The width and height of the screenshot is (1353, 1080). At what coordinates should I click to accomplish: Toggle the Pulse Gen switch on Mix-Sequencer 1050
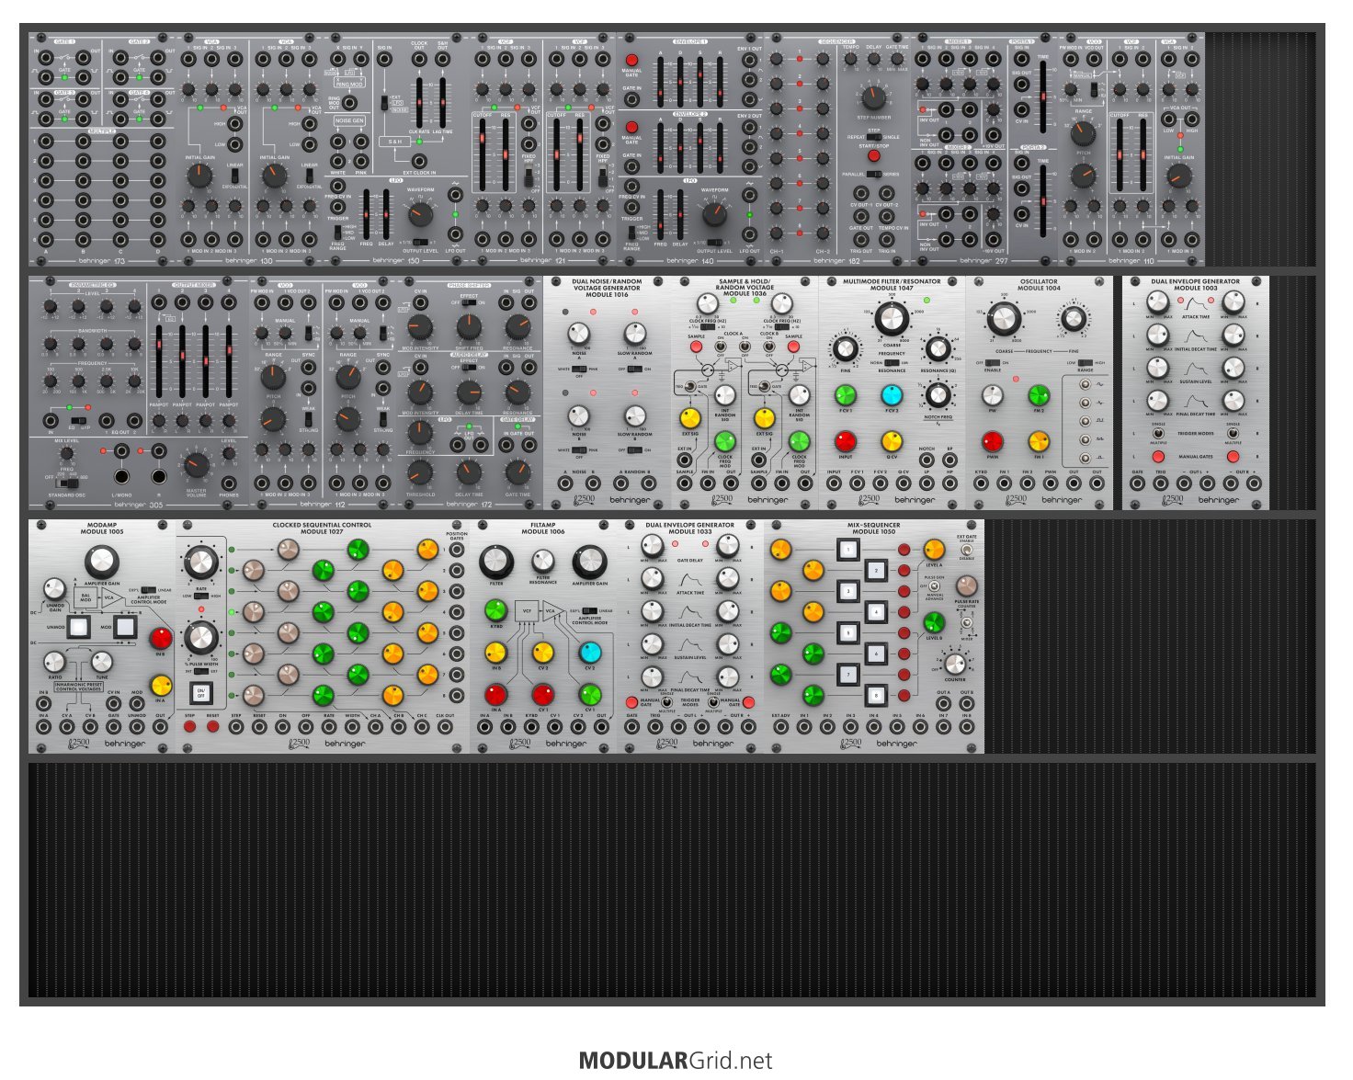pos(934,586)
